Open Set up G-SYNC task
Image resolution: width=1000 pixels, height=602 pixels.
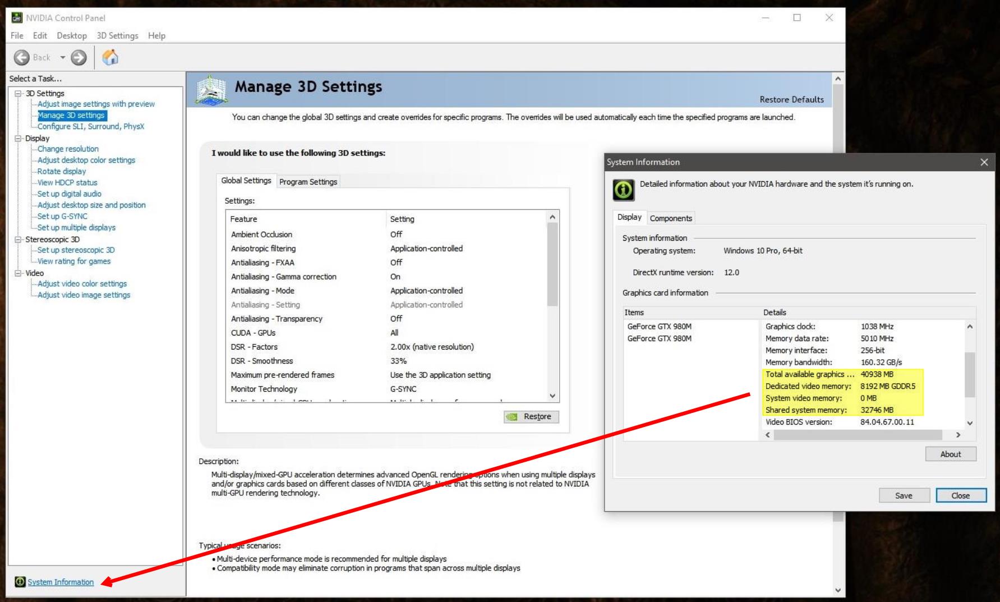pos(62,216)
